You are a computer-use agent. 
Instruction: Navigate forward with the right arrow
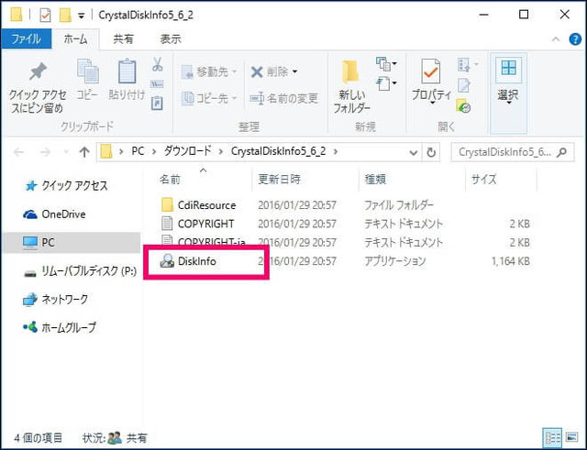pos(45,152)
